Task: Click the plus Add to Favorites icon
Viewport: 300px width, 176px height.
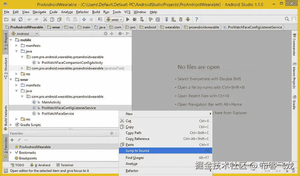Action: [12, 140]
